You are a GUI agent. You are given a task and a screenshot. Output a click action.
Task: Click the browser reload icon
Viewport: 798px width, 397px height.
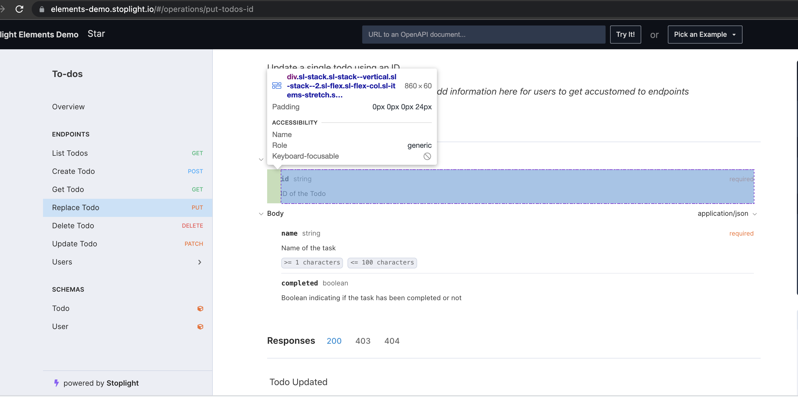[x=19, y=9]
